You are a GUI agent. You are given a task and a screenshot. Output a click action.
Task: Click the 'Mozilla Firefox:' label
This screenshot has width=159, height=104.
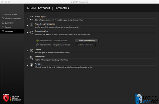pyautogui.click(x=45, y=45)
